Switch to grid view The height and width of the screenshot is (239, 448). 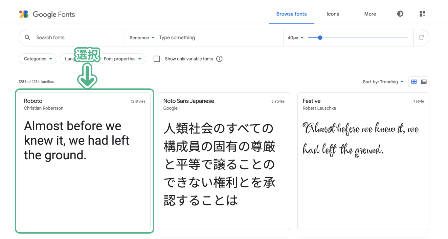[413, 82]
